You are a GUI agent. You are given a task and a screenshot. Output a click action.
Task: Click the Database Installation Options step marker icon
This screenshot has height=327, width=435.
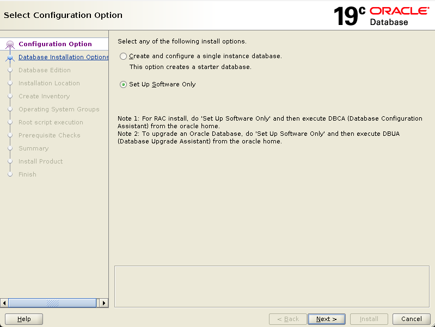pyautogui.click(x=10, y=58)
